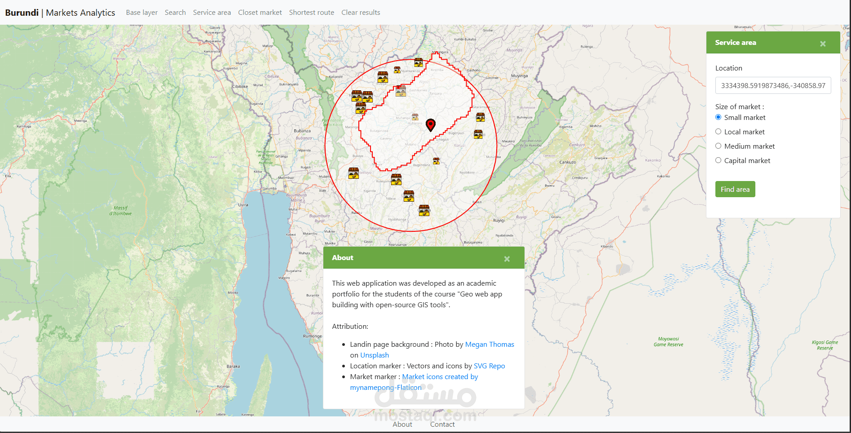Viewport: 851px width, 433px height.
Task: Click the Location coordinates input field
Action: [773, 85]
